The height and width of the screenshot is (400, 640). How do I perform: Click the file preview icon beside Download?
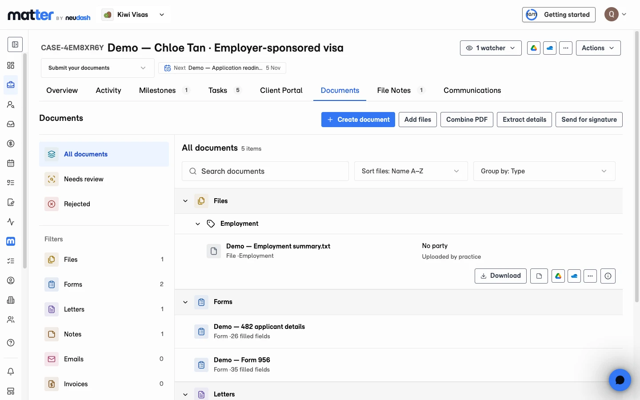[x=539, y=276]
